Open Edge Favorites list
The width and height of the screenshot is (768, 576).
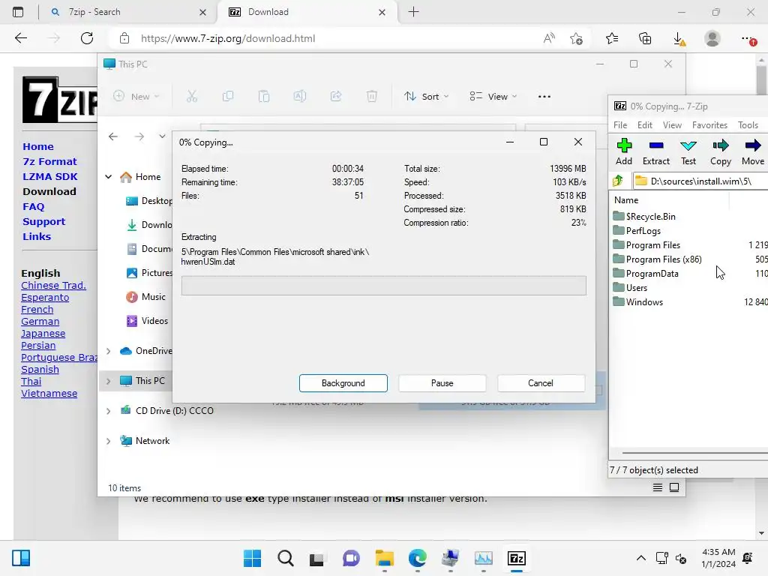tap(612, 39)
